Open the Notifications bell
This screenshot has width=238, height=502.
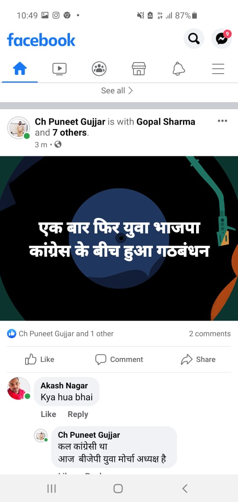(178, 69)
